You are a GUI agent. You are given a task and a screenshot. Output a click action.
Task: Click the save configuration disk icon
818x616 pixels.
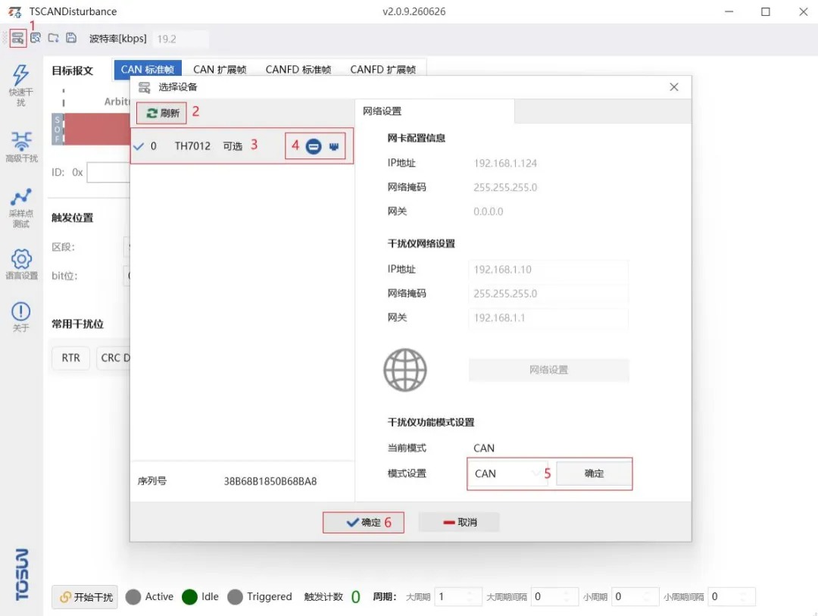coord(71,38)
